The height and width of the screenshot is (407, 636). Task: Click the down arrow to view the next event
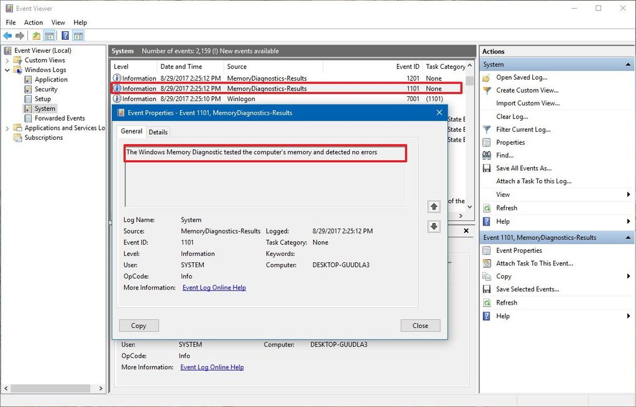coord(434,226)
